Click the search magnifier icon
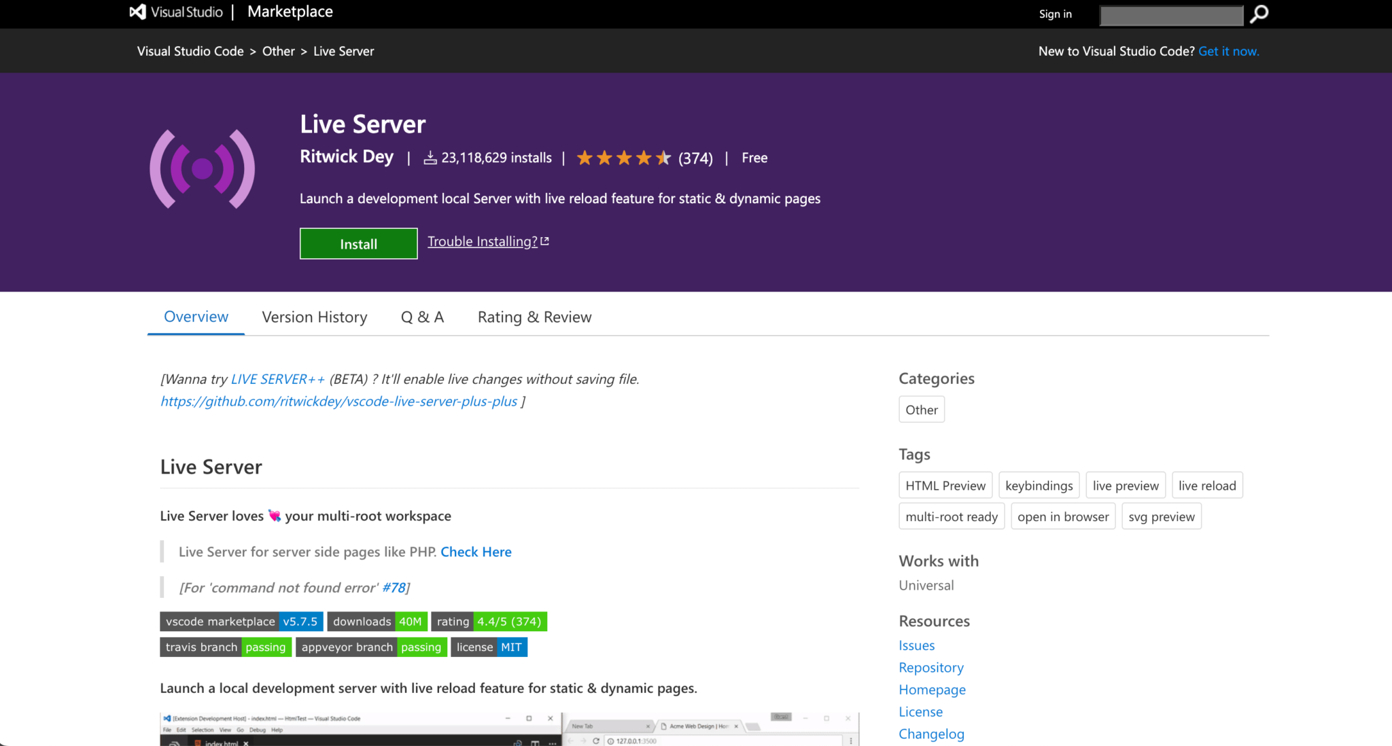Screen dimensions: 1392x746 [x=1258, y=14]
